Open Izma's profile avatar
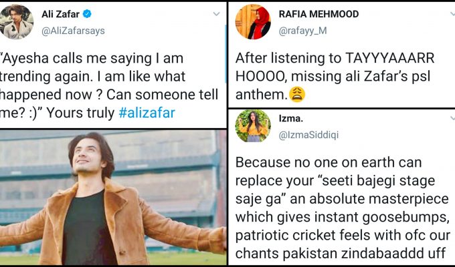 click(x=252, y=125)
